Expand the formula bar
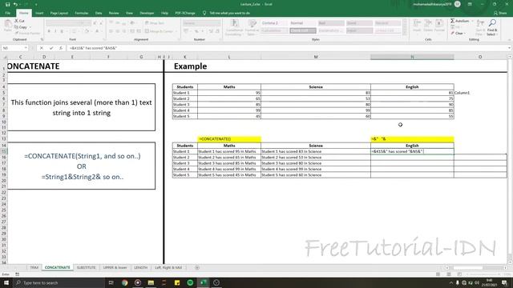The image size is (513, 288). pyautogui.click(x=510, y=48)
